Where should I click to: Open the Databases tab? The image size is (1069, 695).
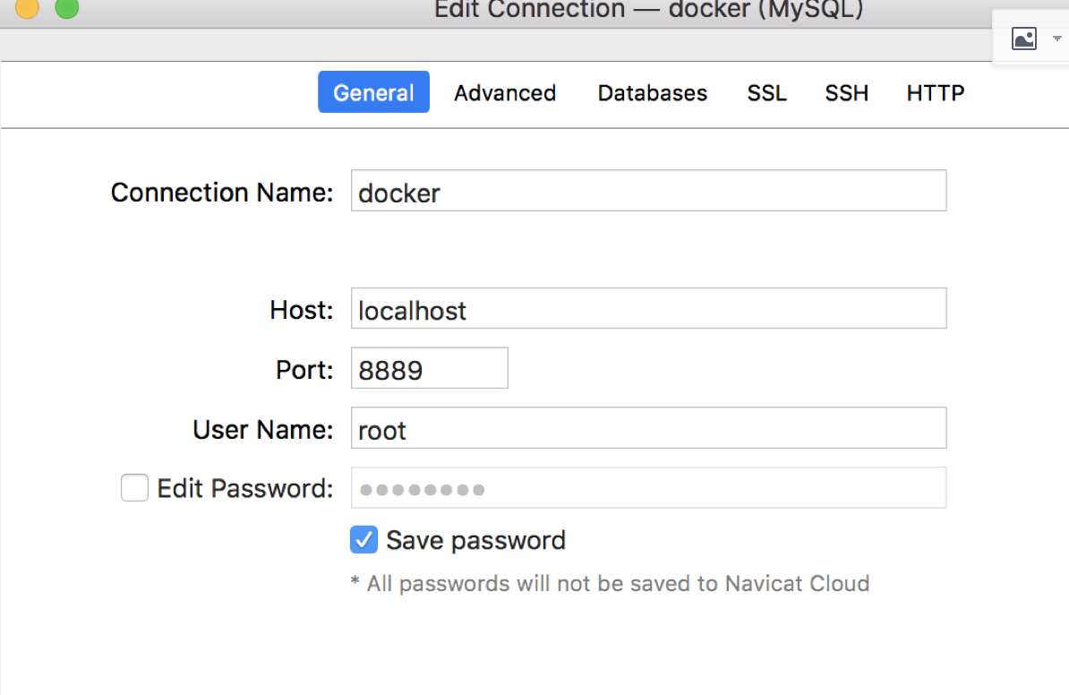click(652, 92)
